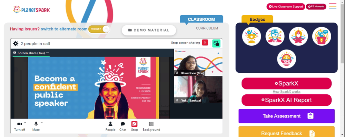This screenshot has width=345, height=137.
Task: Open the How SparkX works link
Action: 286,92
